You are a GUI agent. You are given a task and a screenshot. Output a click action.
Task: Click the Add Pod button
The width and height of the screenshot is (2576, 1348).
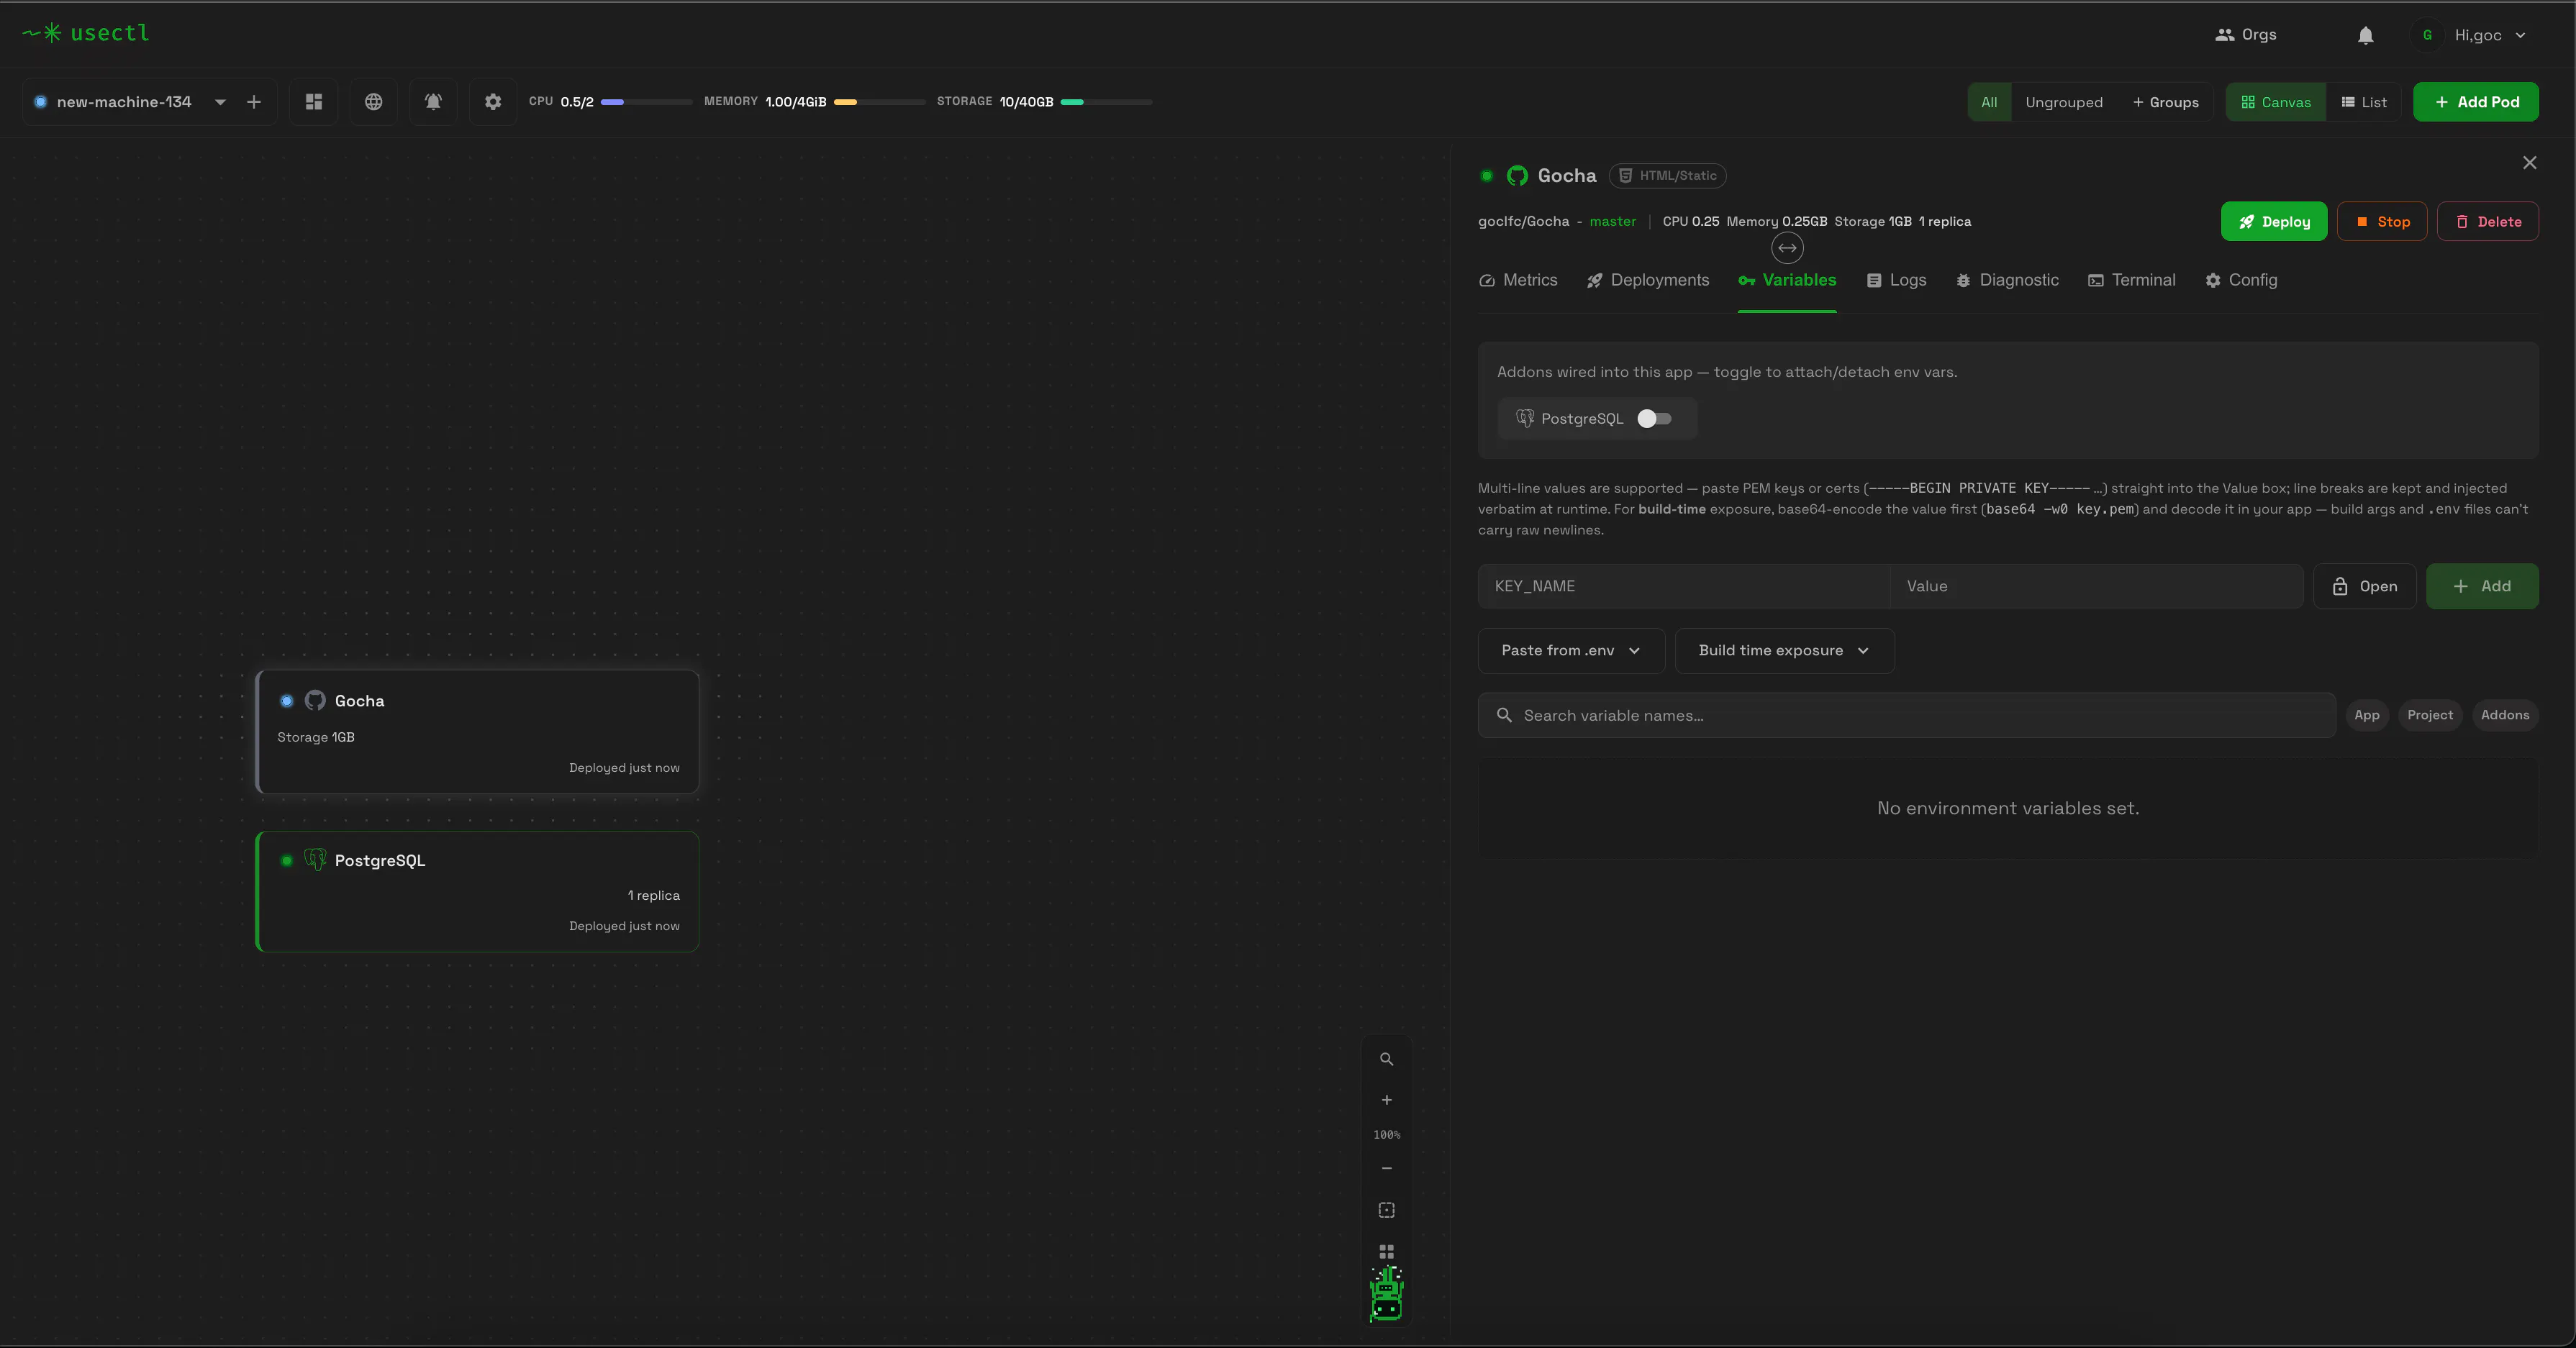tap(2476, 102)
